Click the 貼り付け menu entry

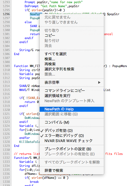tap(72, 40)
